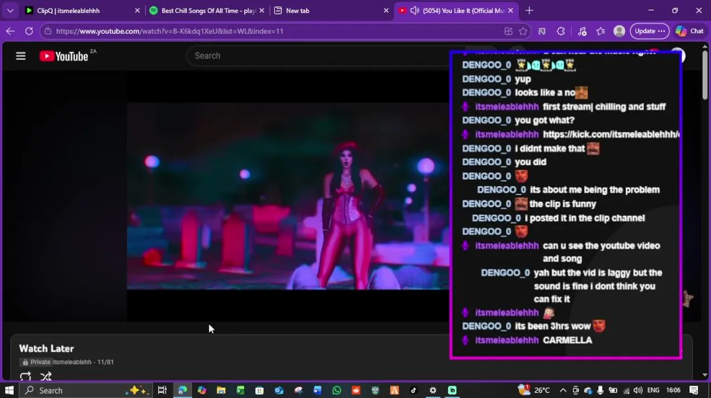The image size is (711, 398).
Task: Click chat message 'you did'
Action: click(x=530, y=162)
